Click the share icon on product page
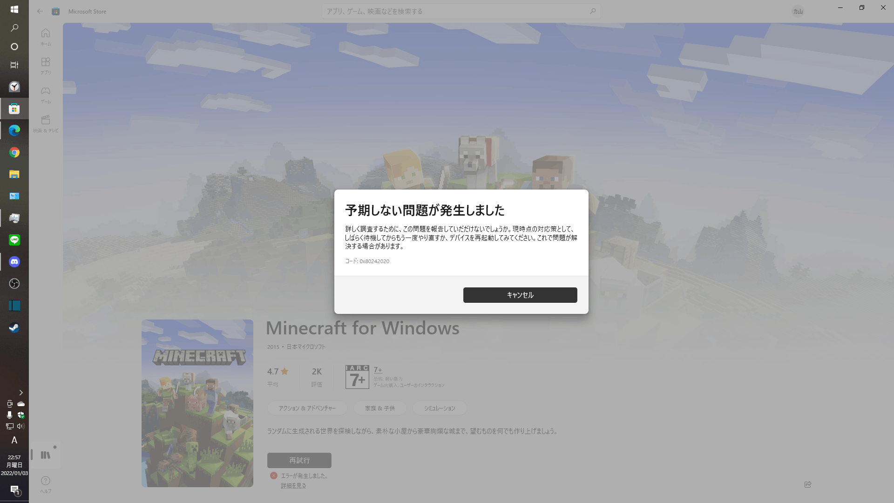 tap(808, 484)
